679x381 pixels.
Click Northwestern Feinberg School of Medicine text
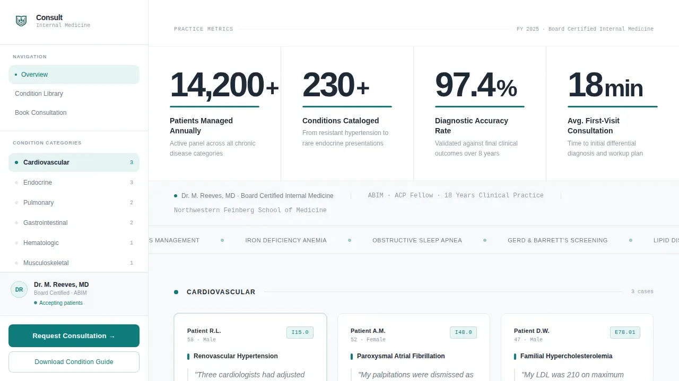tap(250, 210)
